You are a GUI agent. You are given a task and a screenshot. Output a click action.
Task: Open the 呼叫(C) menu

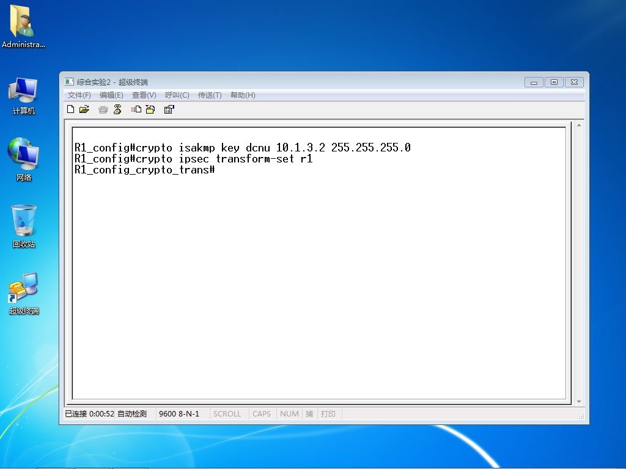tap(177, 95)
